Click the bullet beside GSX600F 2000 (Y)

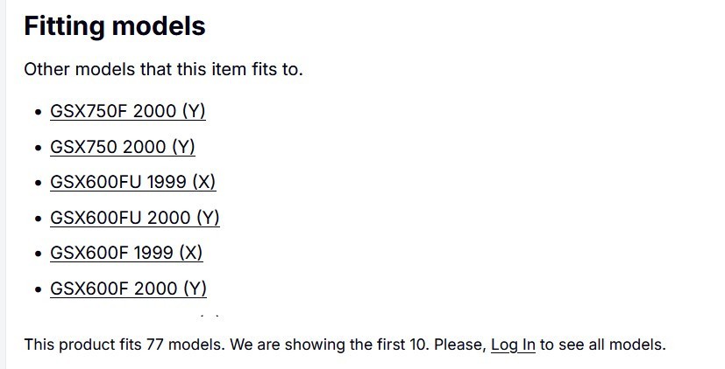[x=39, y=289]
